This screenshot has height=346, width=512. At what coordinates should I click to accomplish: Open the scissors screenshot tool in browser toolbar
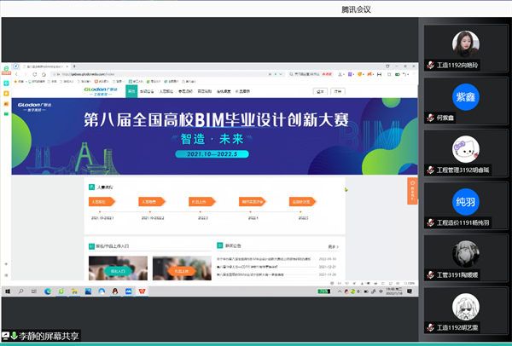click(x=340, y=74)
